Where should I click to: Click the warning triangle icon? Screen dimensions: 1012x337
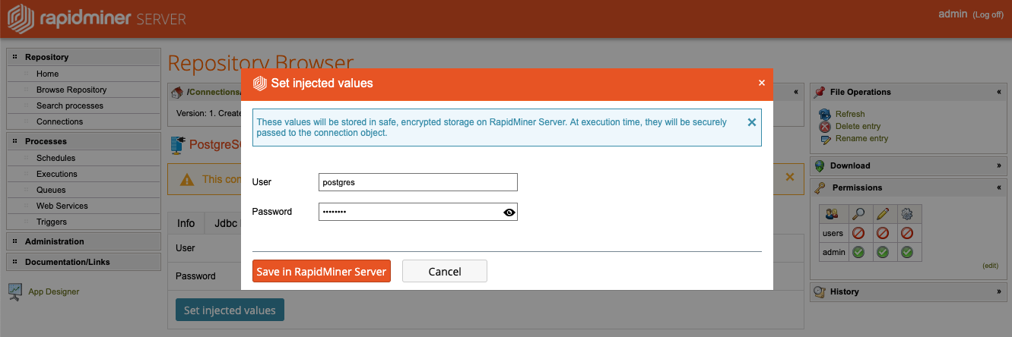click(x=186, y=180)
